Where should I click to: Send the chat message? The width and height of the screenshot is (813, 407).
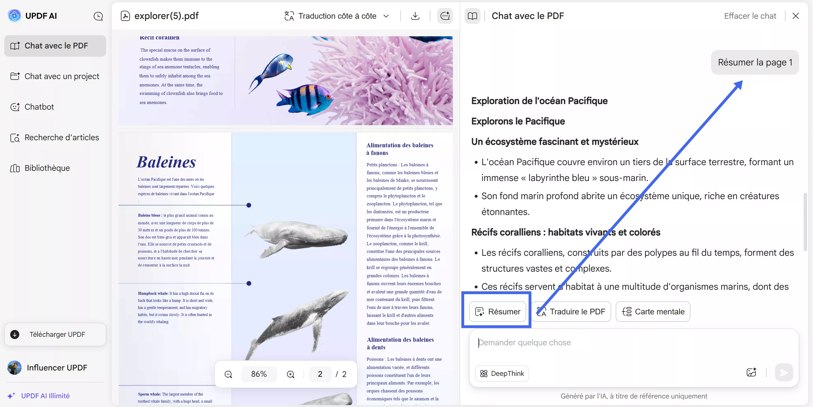784,372
